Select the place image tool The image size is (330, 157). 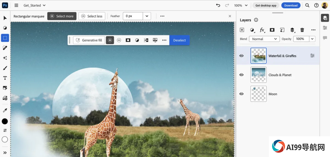coord(5,88)
